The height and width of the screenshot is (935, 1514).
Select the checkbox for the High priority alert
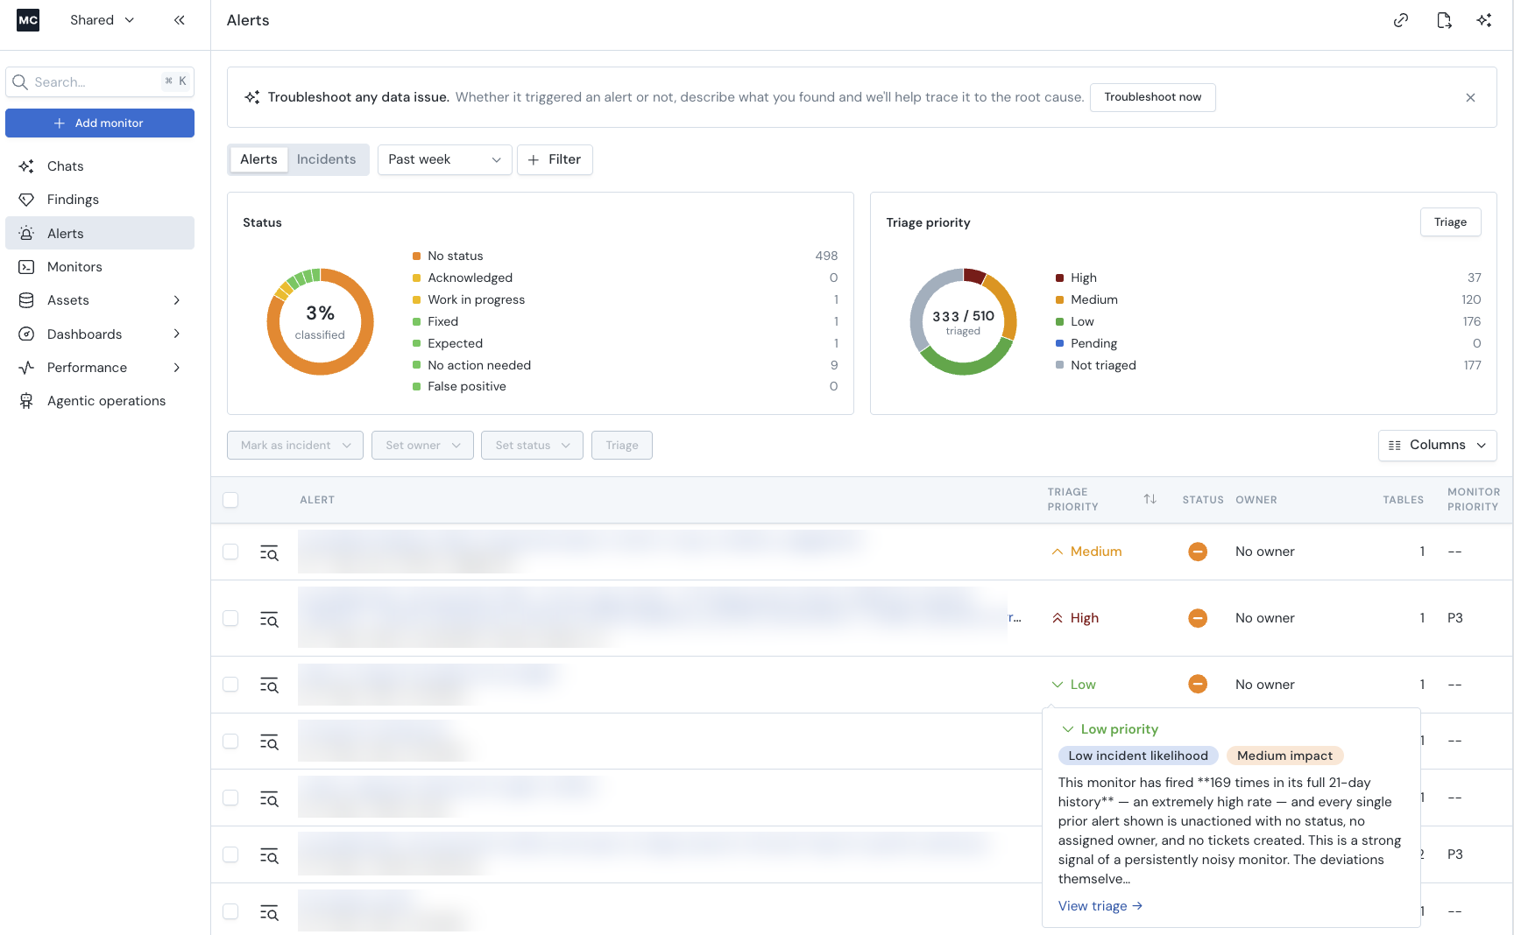[x=230, y=618]
